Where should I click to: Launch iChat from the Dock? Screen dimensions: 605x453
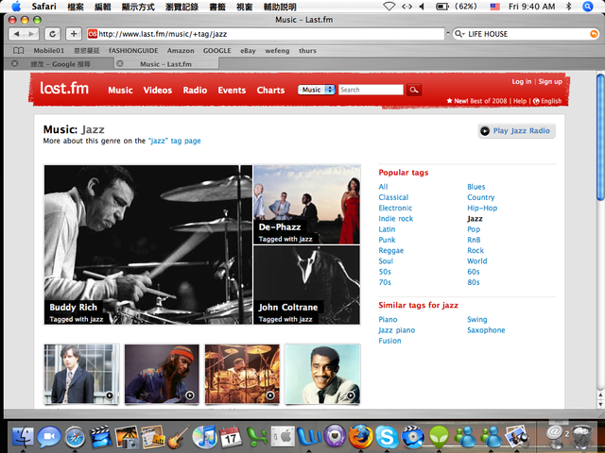[48, 437]
